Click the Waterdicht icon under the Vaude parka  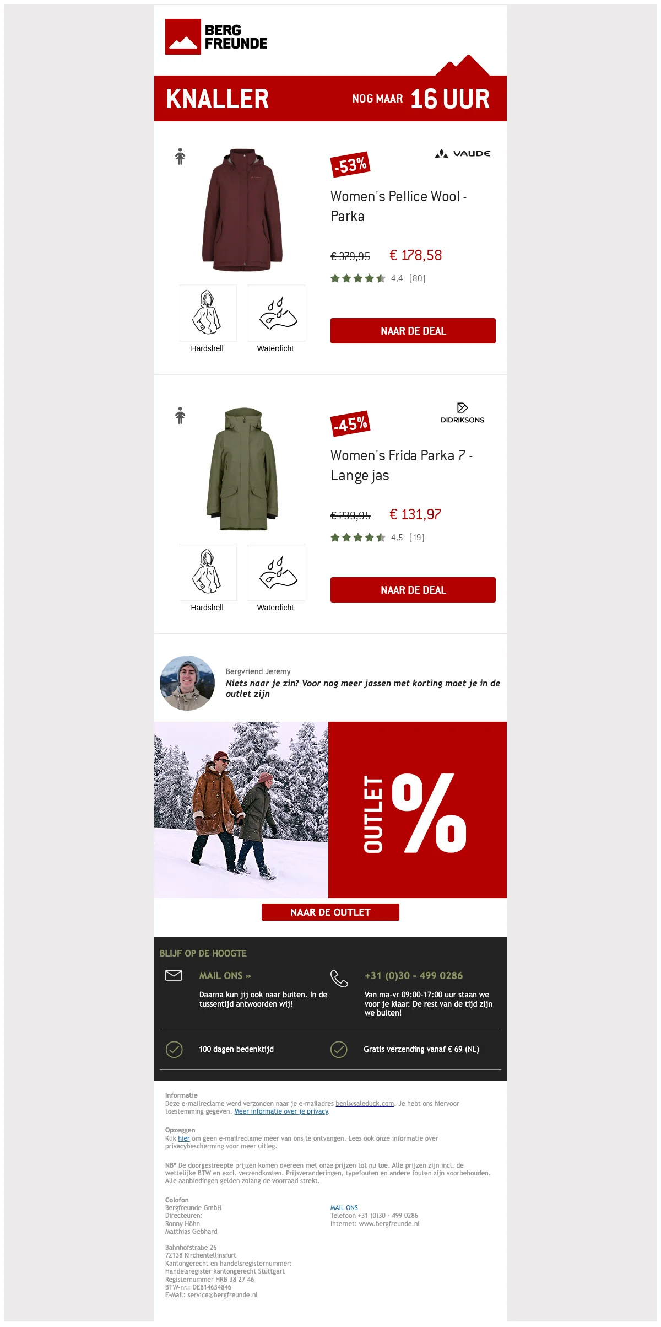(x=277, y=313)
